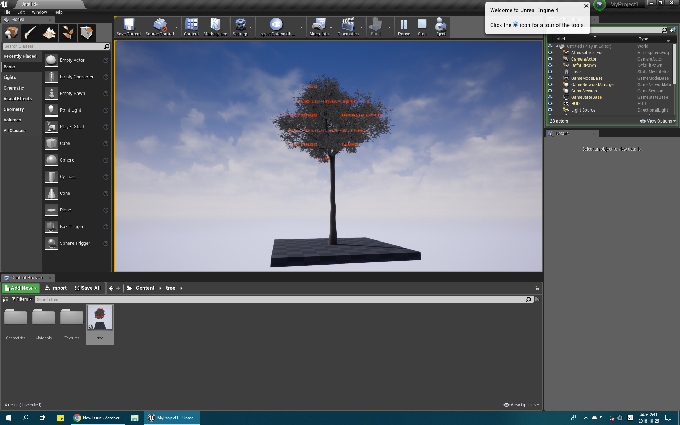Toggle visibility of Atmospheric Fog
This screenshot has width=680, height=425.
tap(550, 53)
